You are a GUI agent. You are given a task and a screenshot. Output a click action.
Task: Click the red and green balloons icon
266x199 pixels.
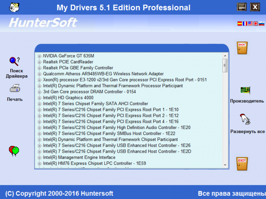click(14, 151)
